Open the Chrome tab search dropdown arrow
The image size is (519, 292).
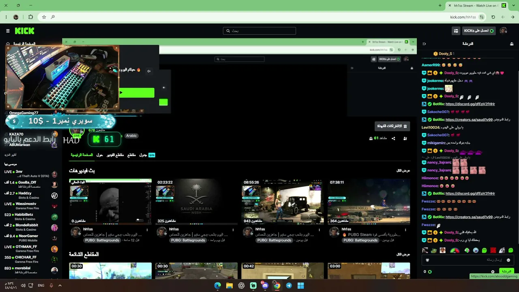pyautogui.click(x=513, y=6)
